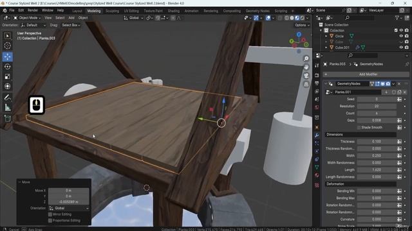Open the Object Mode dropdown
Image resolution: width=412 pixels, height=231 pixels.
(x=27, y=18)
